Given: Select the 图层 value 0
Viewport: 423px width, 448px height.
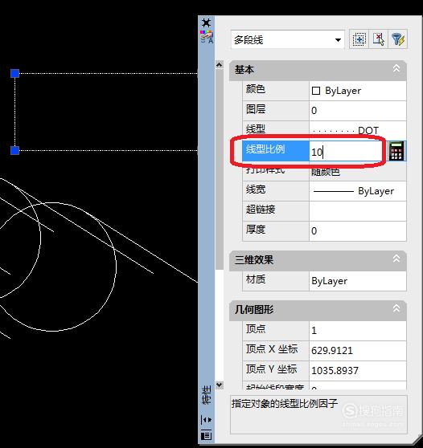Looking at the screenshot, I should [358, 111].
